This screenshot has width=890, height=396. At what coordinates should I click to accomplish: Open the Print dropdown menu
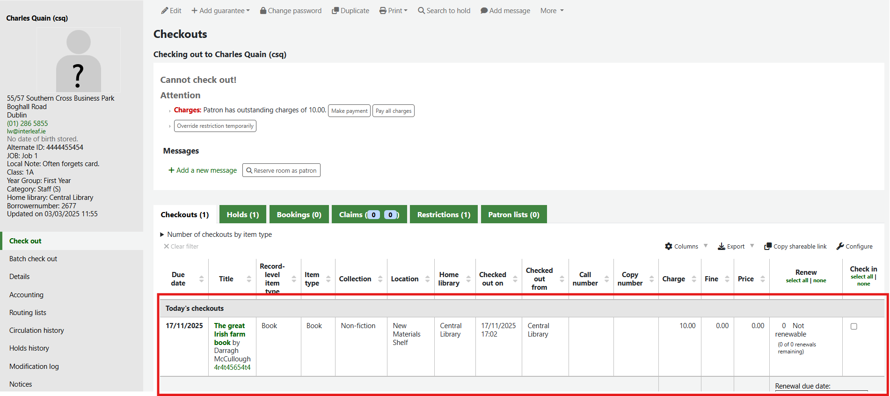pyautogui.click(x=394, y=11)
